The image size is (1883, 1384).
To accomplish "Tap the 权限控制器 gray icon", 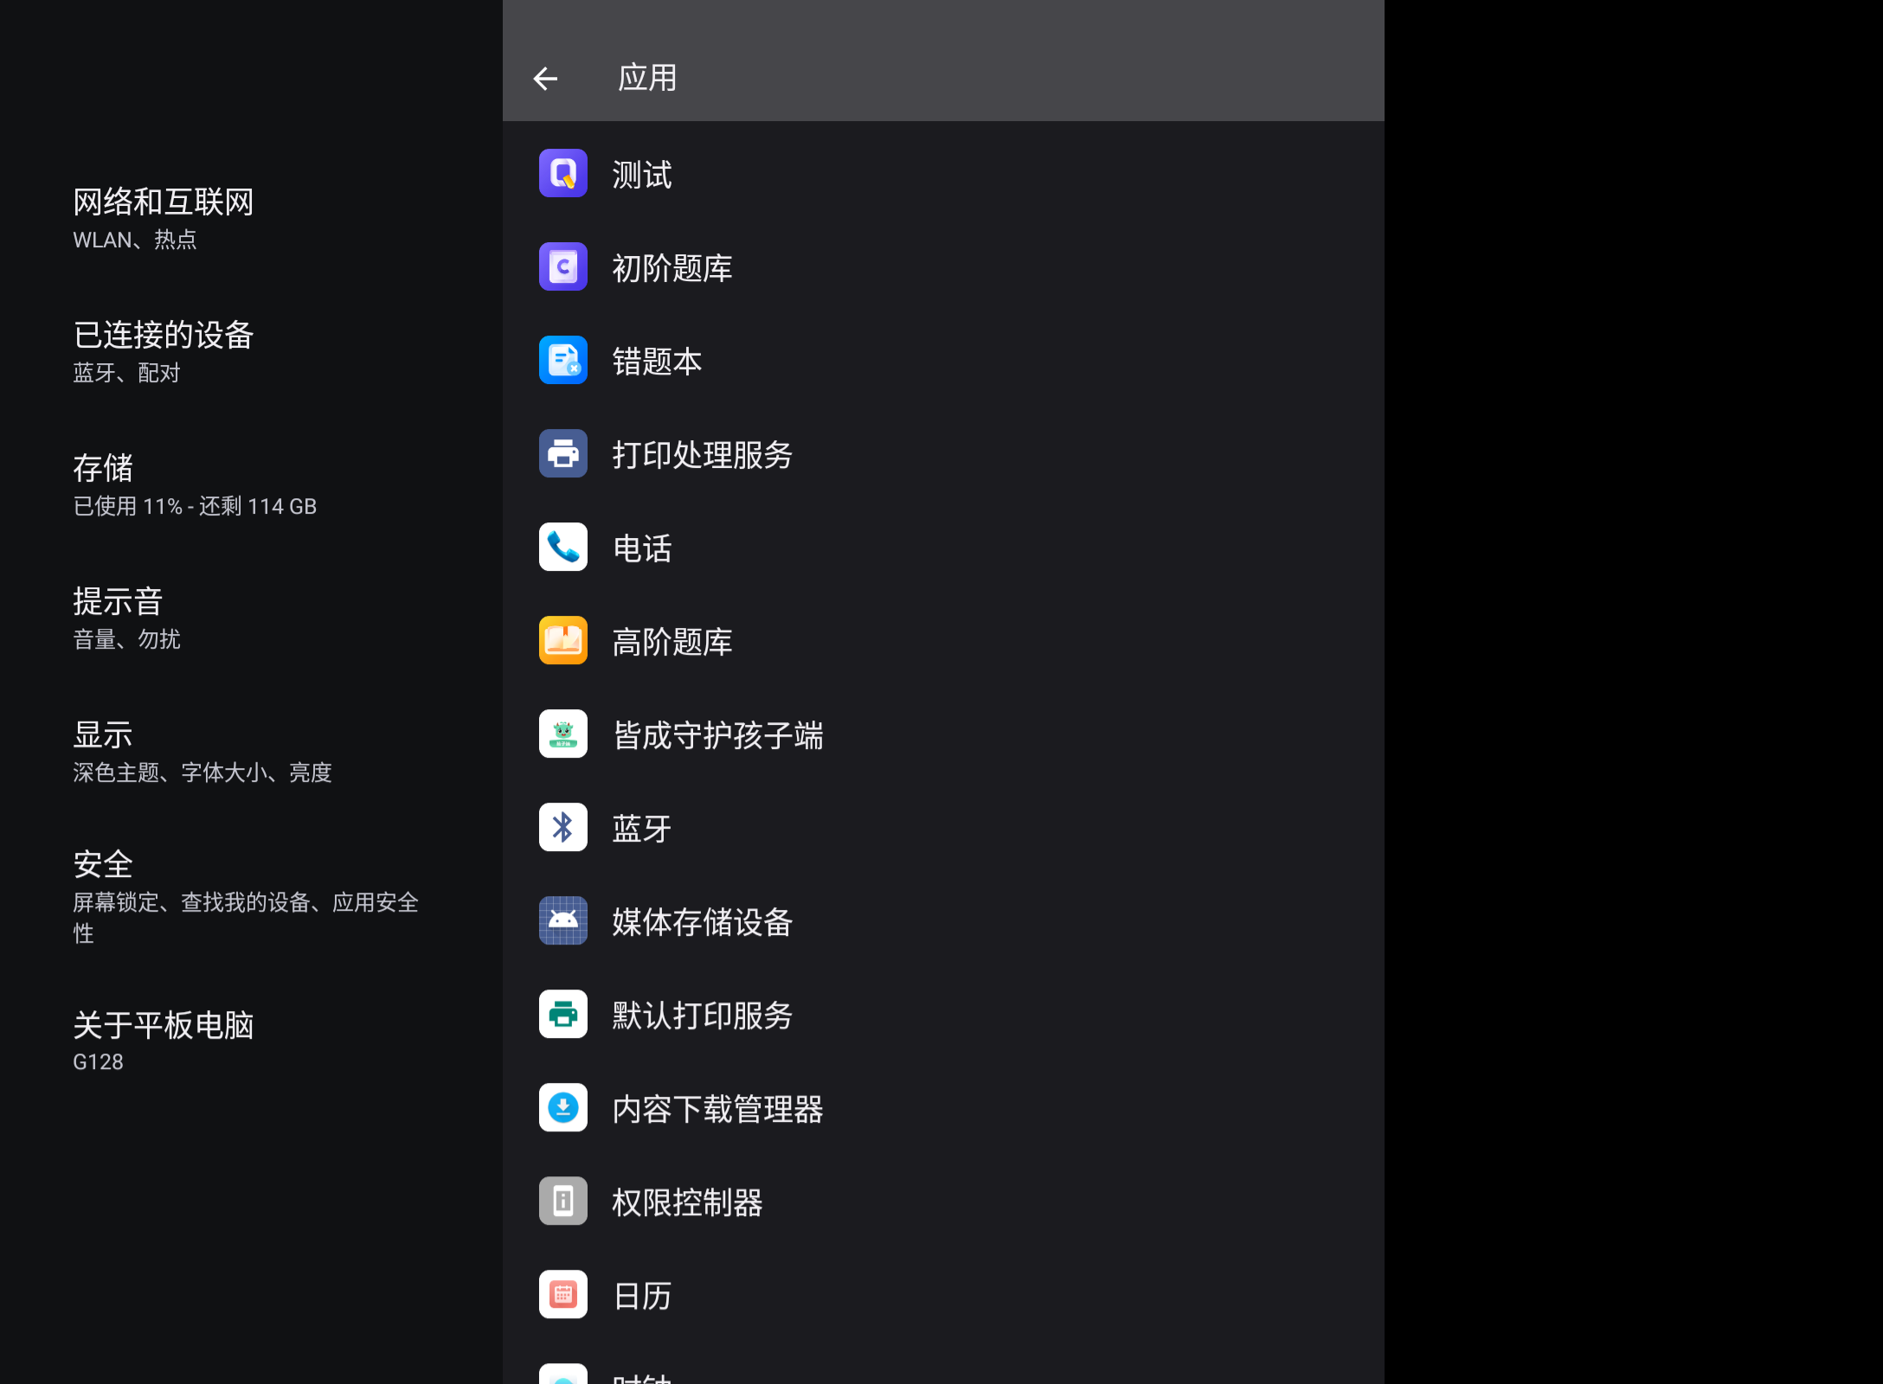I will click(x=563, y=1201).
